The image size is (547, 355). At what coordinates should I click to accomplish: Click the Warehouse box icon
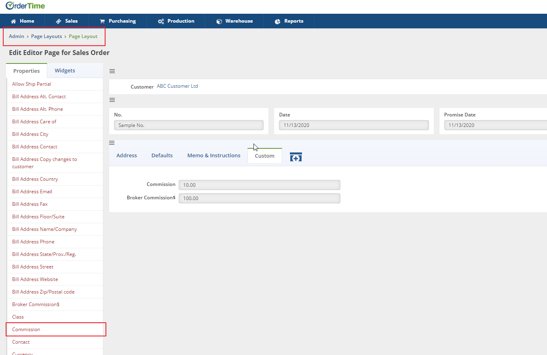pyautogui.click(x=219, y=21)
